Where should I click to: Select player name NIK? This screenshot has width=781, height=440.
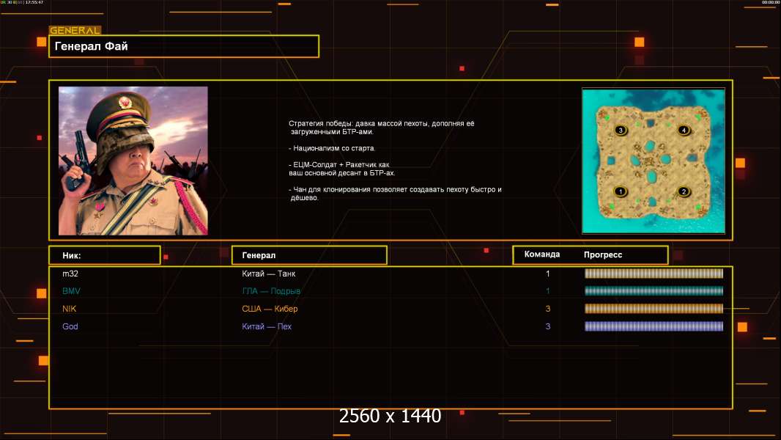[69, 309]
